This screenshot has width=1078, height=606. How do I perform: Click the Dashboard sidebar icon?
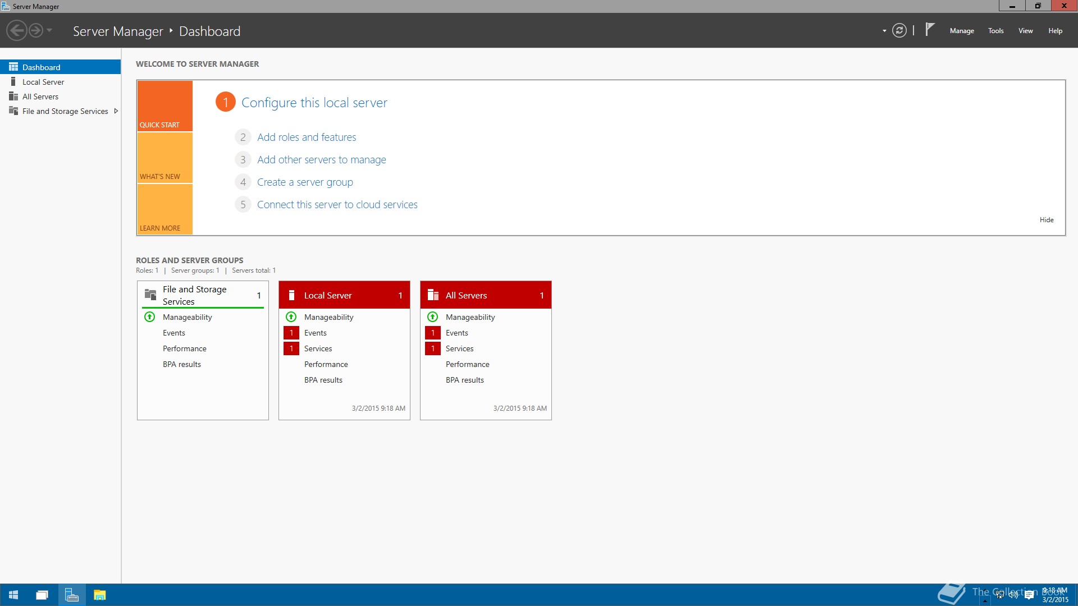click(13, 67)
